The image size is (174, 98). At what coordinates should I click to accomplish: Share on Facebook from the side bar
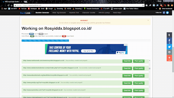click(x=169, y=41)
